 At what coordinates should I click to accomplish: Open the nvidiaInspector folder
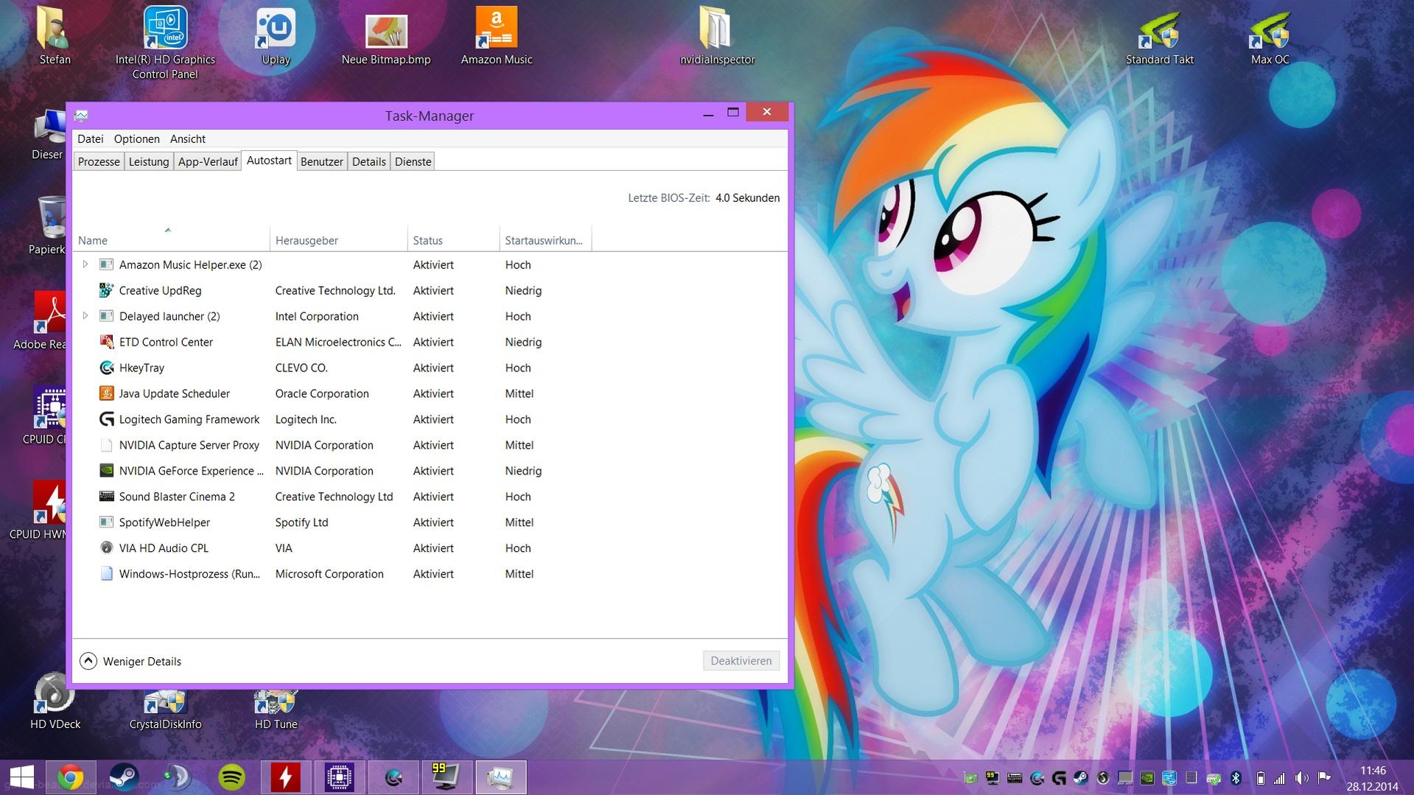click(717, 35)
